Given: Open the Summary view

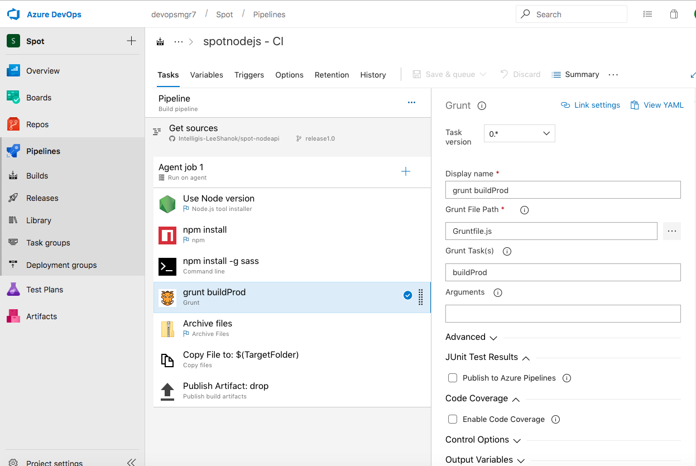Looking at the screenshot, I should click(x=575, y=74).
